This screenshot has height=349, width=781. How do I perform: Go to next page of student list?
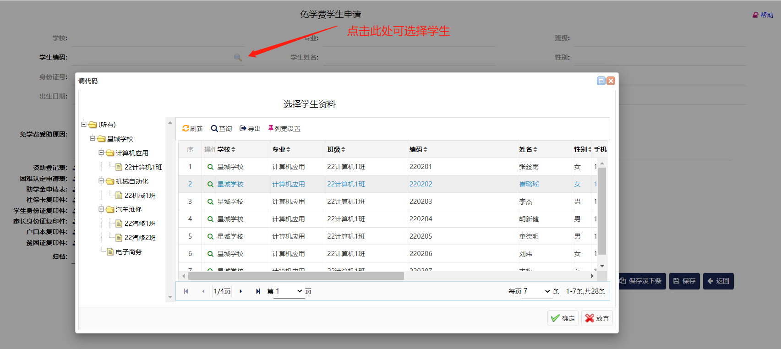coord(240,291)
